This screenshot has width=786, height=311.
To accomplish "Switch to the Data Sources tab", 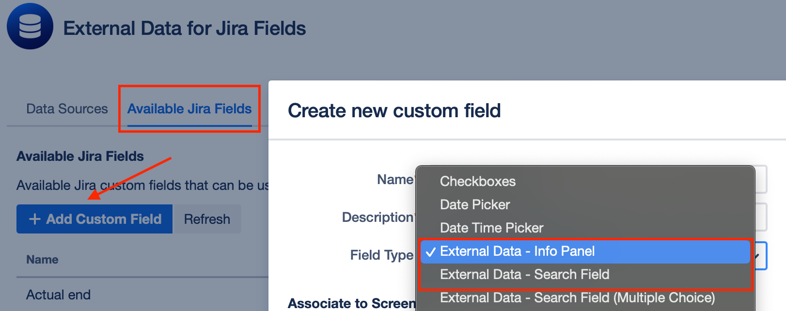I will [x=67, y=109].
